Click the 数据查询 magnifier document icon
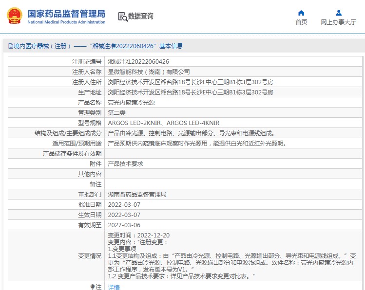This screenshot has width=365, height=290. (x=122, y=17)
